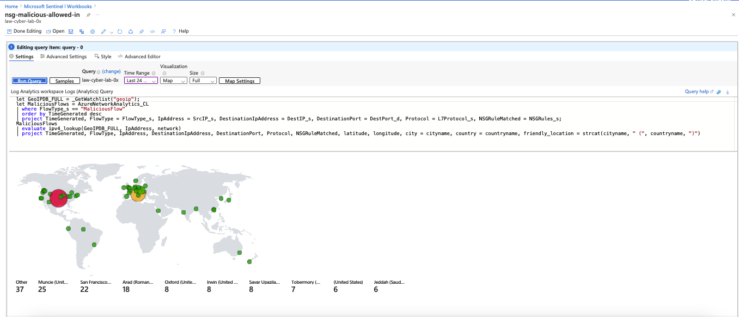Screen dimensions: 739x317
Task: Click info icon next to Query label
Action: tap(99, 71)
